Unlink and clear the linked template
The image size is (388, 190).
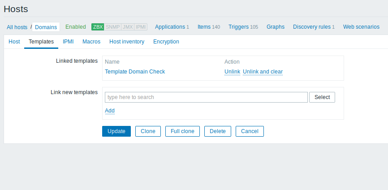coord(263,72)
